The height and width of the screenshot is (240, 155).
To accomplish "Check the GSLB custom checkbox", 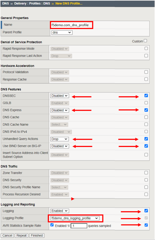I will point(146,102).
